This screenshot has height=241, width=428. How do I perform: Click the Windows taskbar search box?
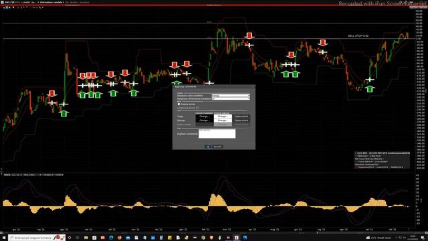(37, 238)
